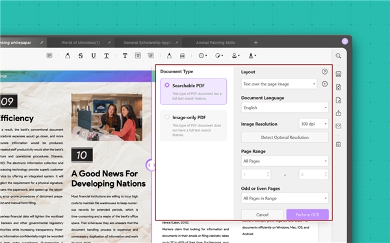Click the convert PDF icon in sidebar
The width and height of the screenshot is (390, 243).
[x=338, y=87]
